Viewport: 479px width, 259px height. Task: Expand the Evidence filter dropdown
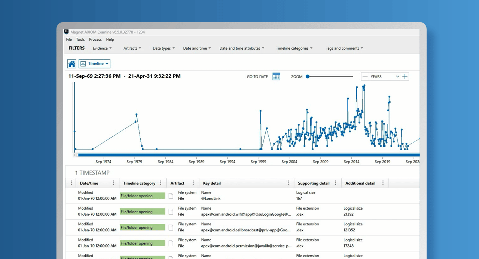[x=102, y=48]
